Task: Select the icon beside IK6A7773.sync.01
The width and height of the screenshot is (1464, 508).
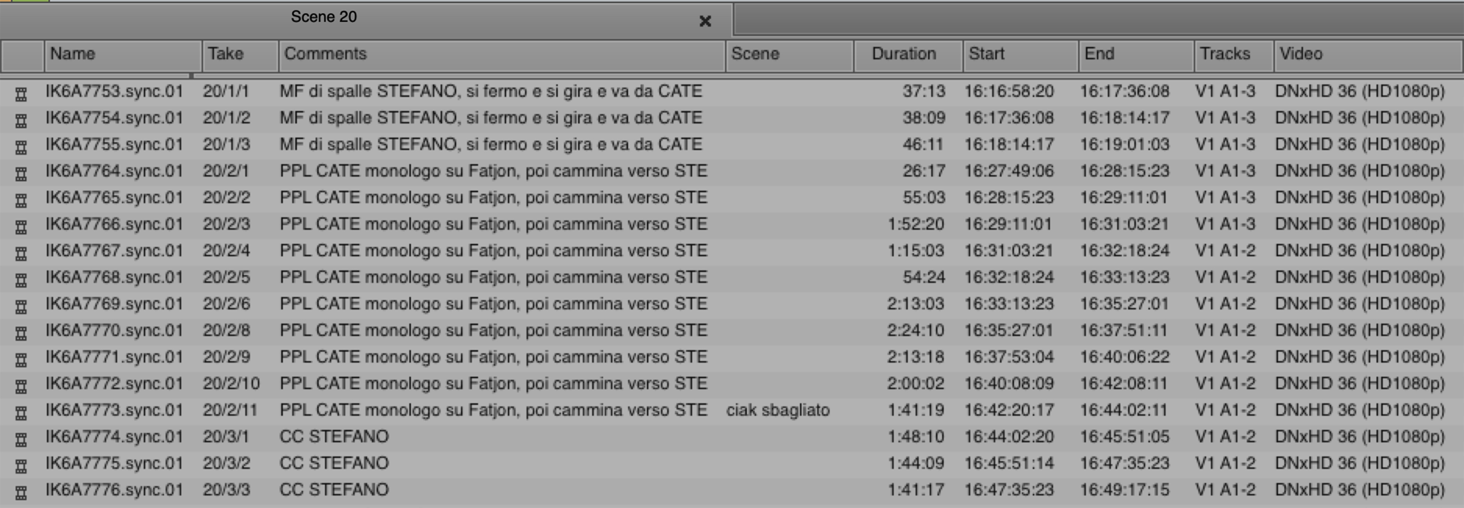Action: click(x=21, y=411)
